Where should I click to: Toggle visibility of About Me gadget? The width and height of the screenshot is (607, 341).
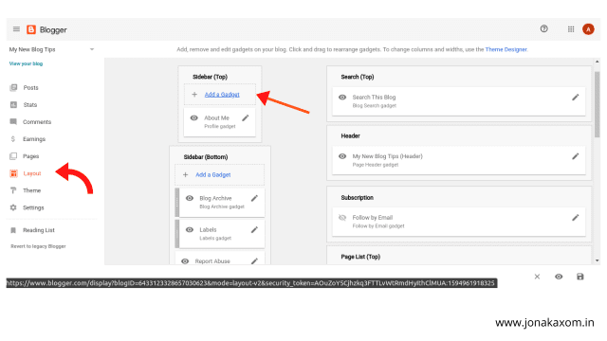tap(193, 117)
